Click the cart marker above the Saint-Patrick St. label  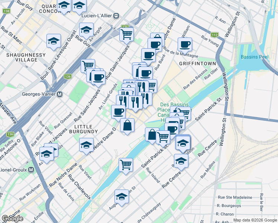click(163, 138)
